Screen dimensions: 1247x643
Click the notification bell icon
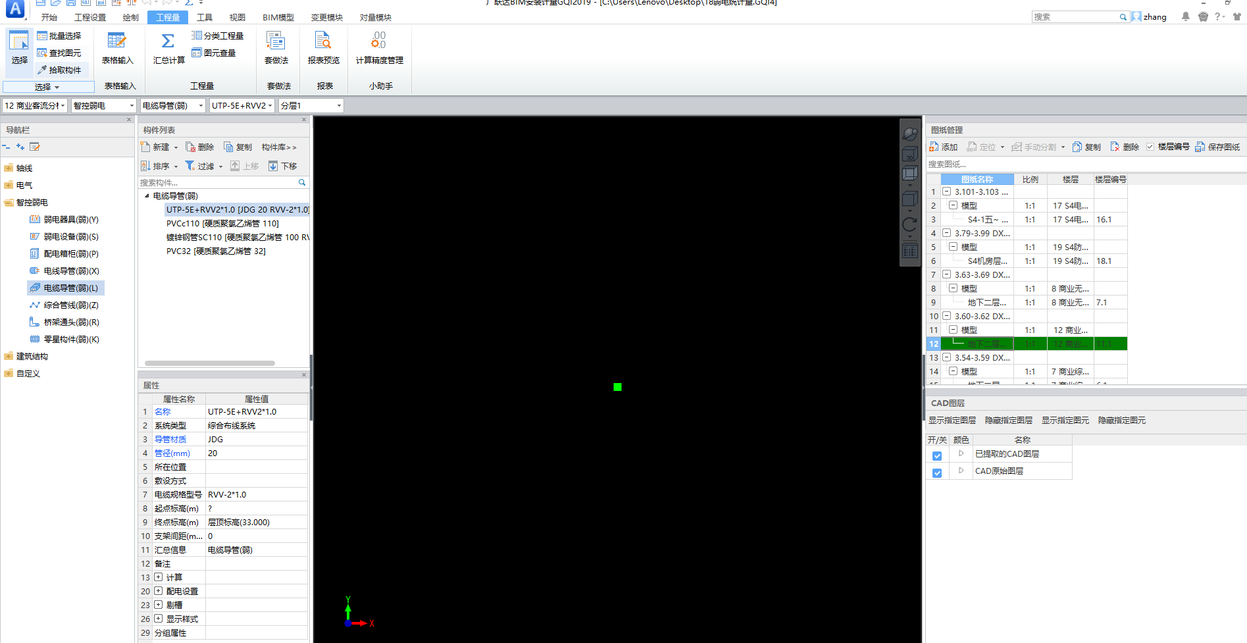pos(1186,16)
